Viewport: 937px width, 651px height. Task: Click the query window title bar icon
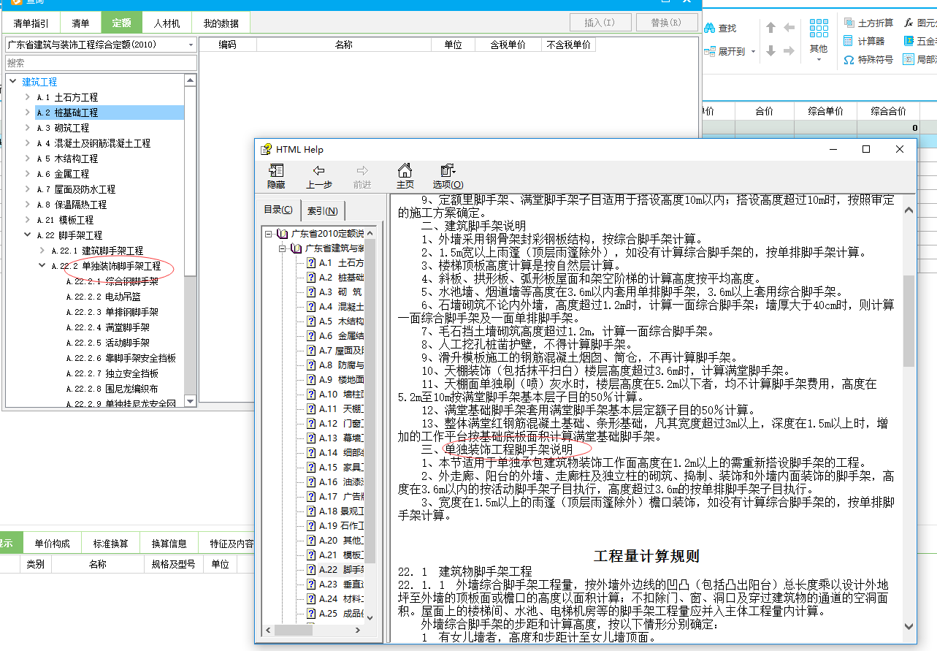[17, 1]
